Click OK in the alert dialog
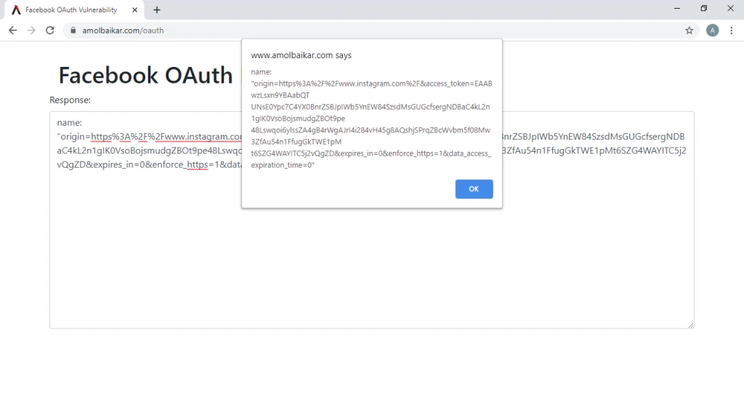The width and height of the screenshot is (744, 394). click(474, 189)
